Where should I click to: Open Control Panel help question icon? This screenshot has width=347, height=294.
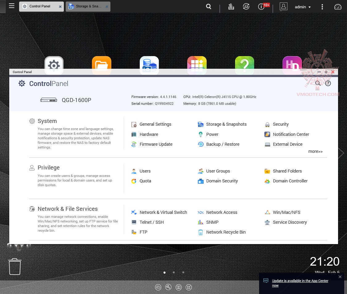coord(328,83)
